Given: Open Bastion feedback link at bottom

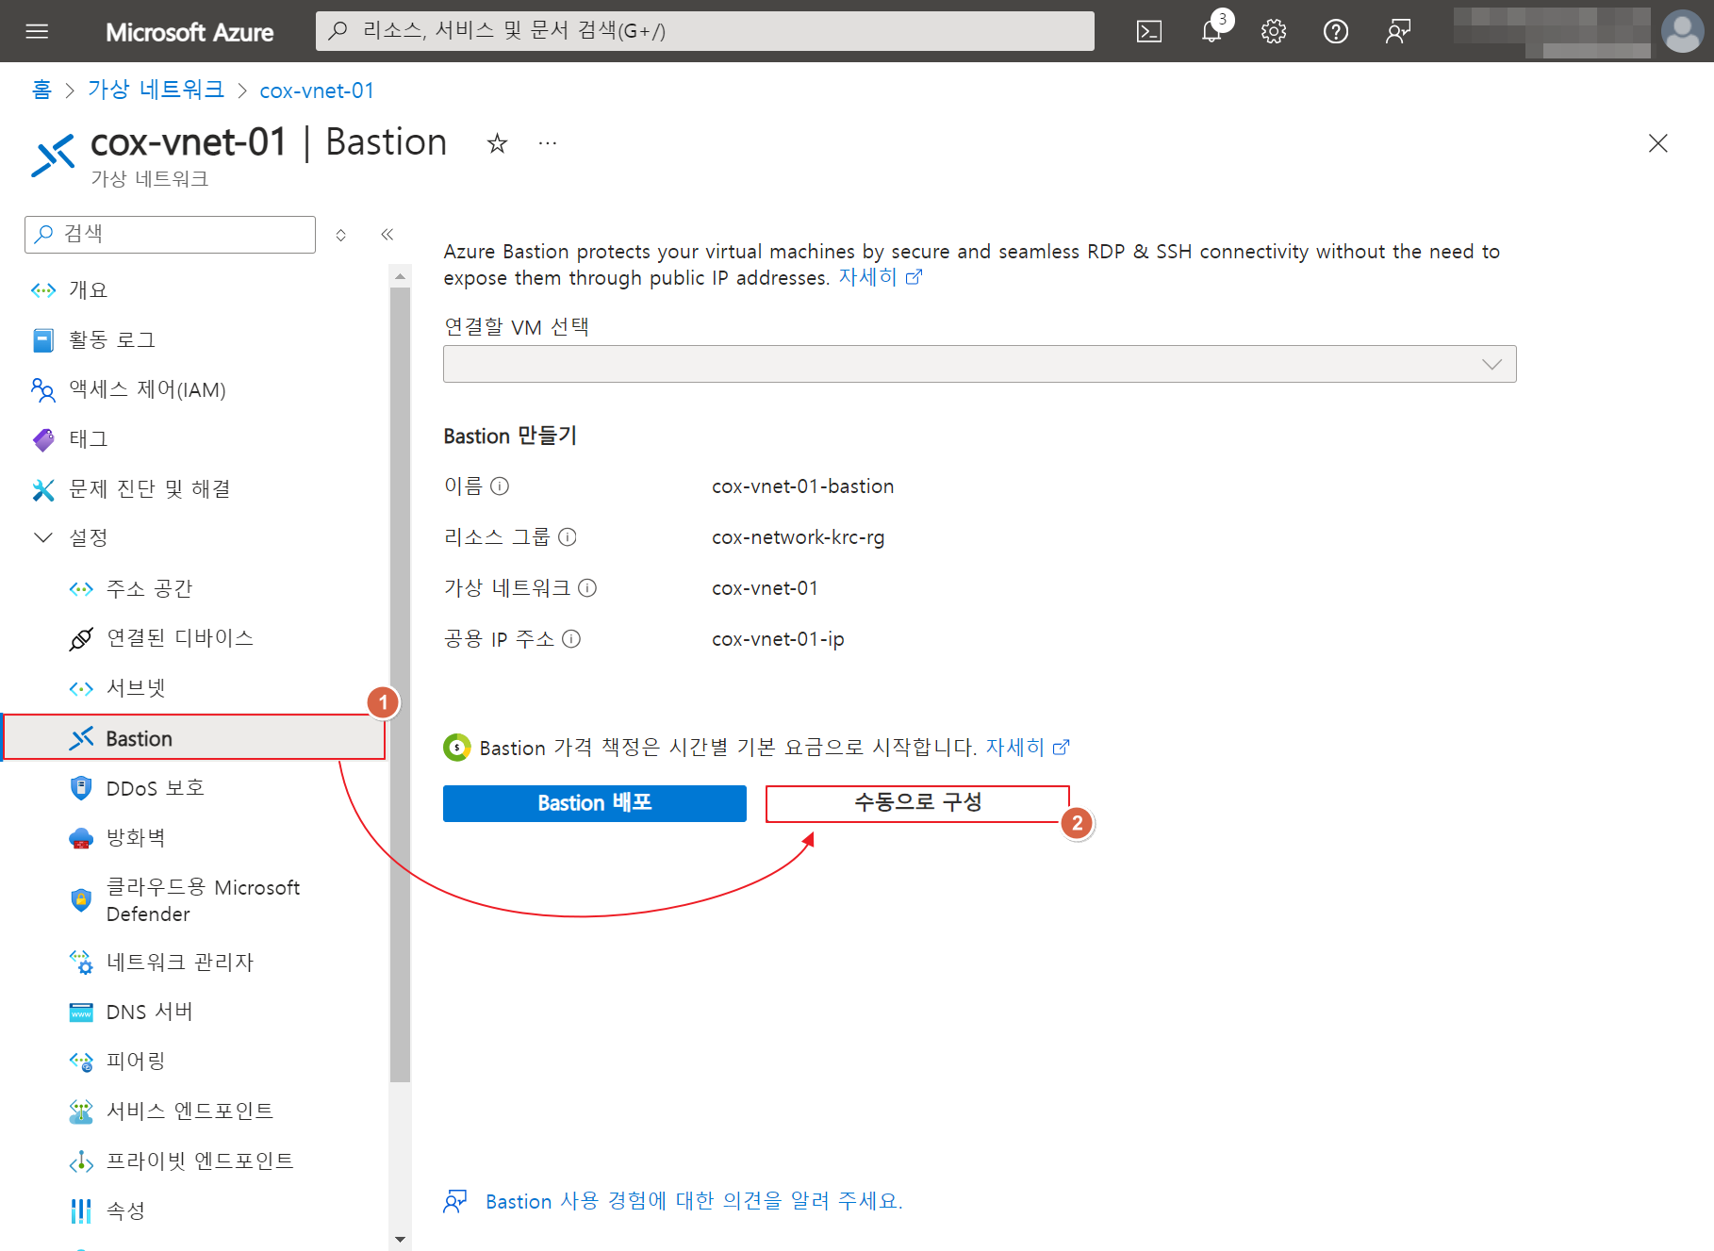Looking at the screenshot, I should pos(694,1201).
